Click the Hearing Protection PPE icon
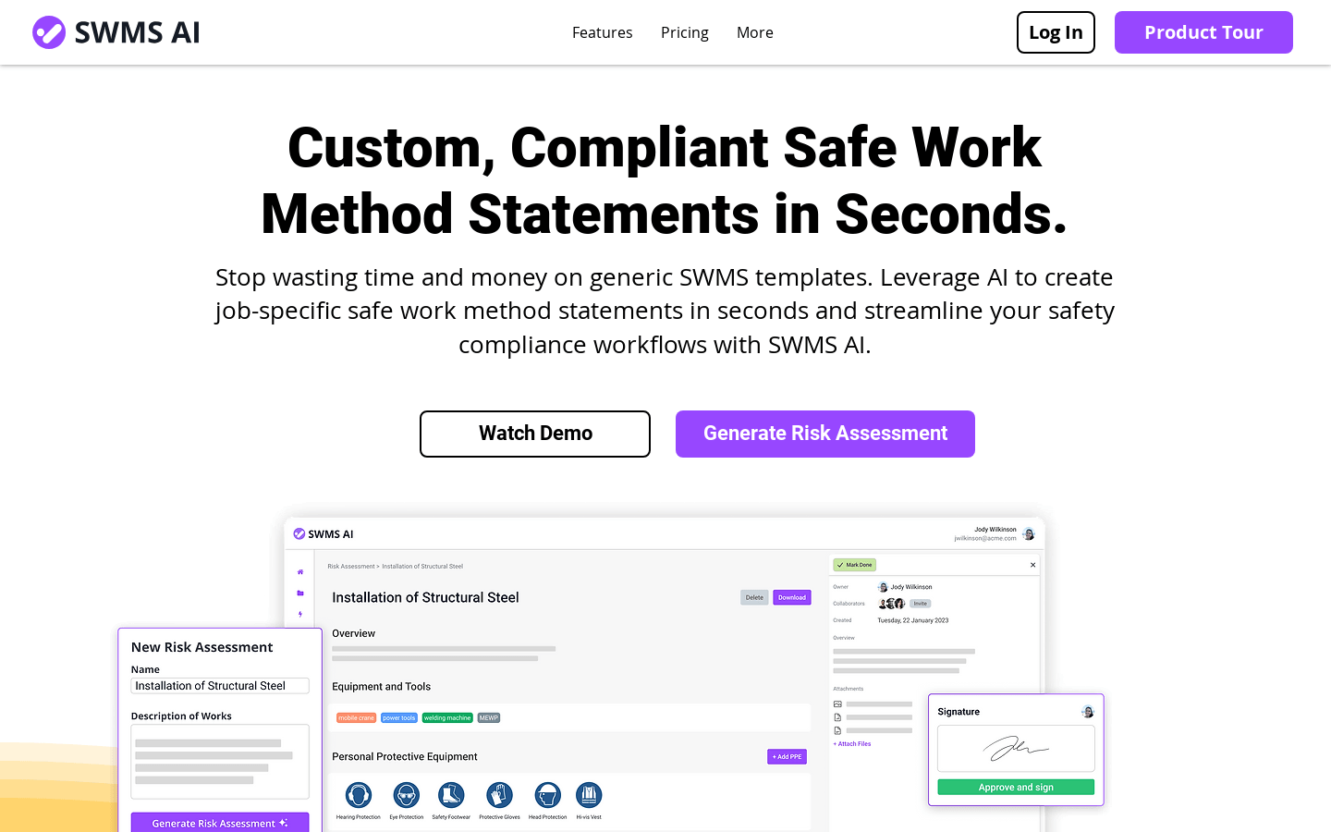 click(359, 795)
